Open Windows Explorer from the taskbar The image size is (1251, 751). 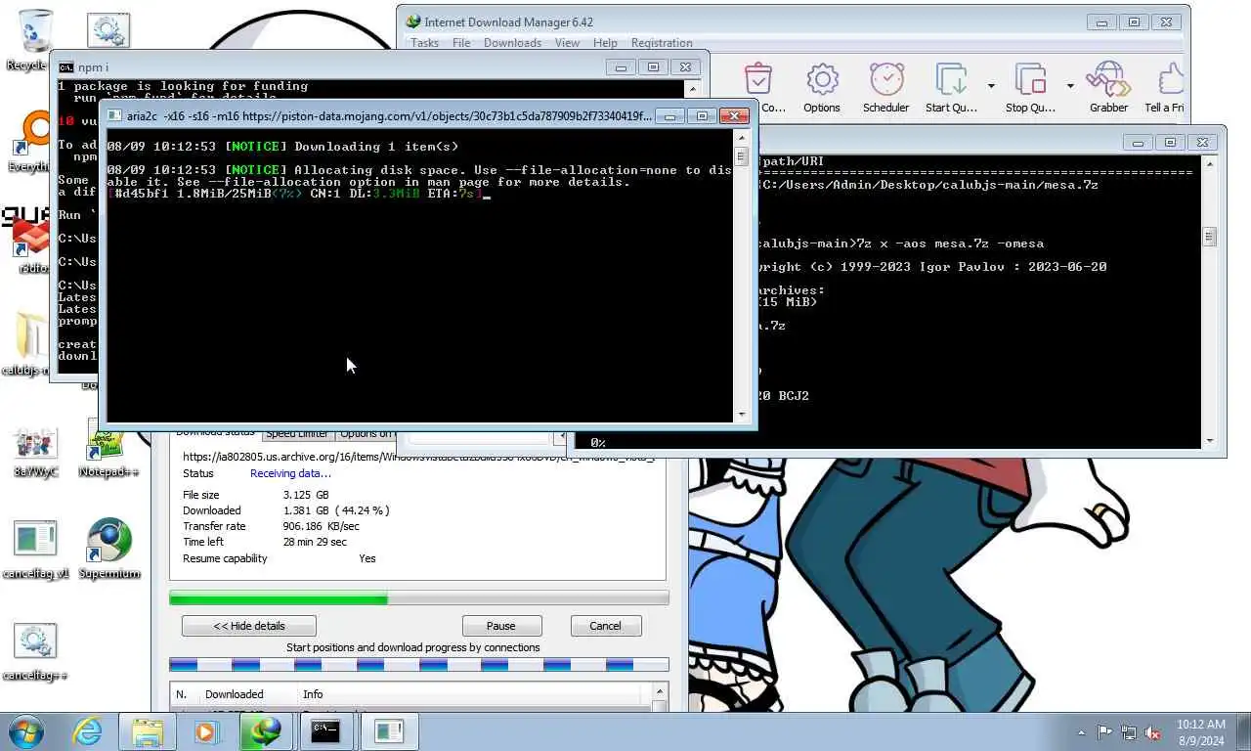(148, 731)
